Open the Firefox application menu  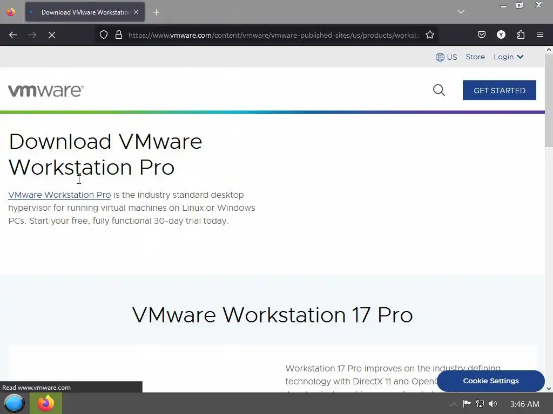(540, 34)
